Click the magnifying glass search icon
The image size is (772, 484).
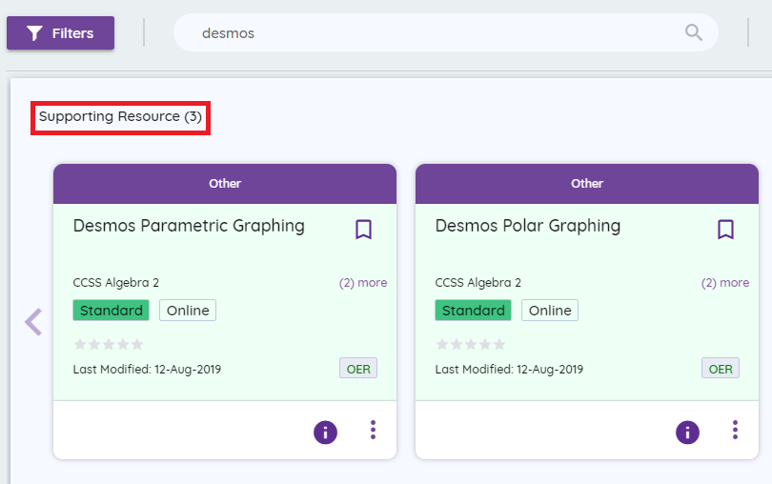[693, 32]
